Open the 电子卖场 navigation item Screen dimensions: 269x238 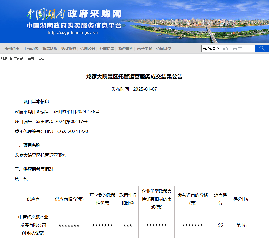click(145, 49)
